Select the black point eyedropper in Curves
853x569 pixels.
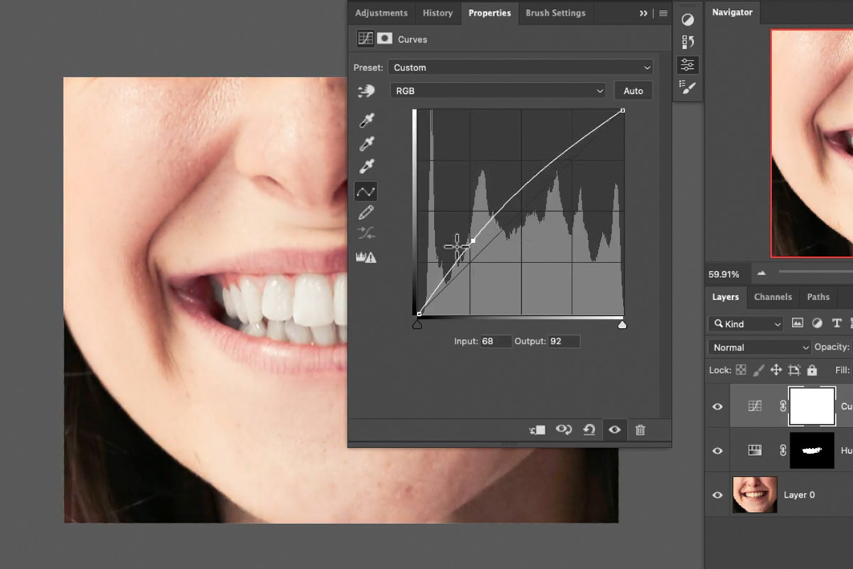[366, 119]
